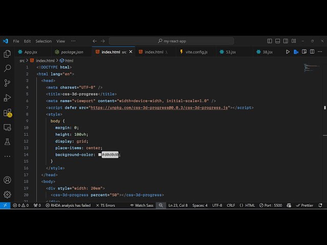
Task: Open the Testing flask icon view
Action: 7,141
